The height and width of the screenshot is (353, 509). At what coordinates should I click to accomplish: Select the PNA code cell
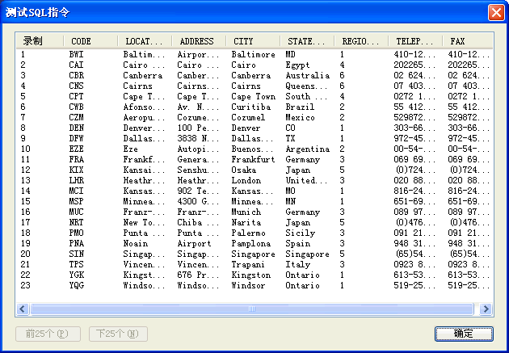[76, 243]
